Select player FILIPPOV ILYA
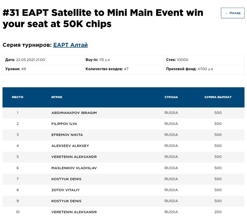 (x=64, y=124)
